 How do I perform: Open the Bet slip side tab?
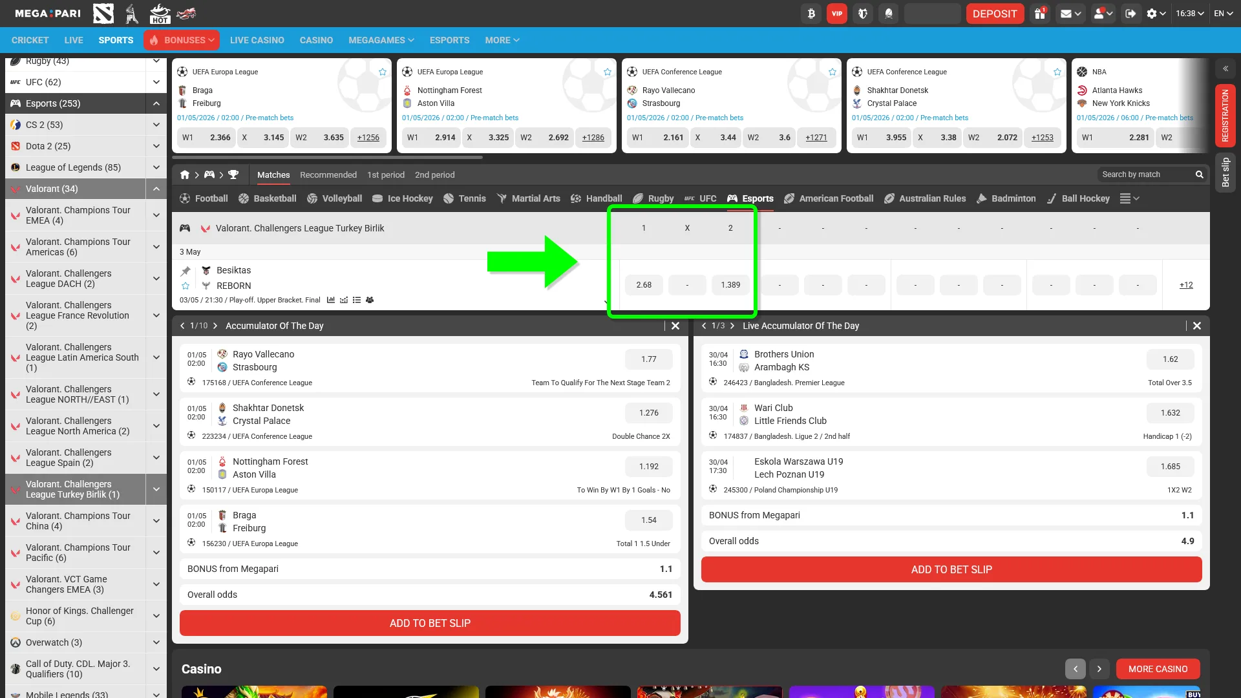pyautogui.click(x=1225, y=173)
